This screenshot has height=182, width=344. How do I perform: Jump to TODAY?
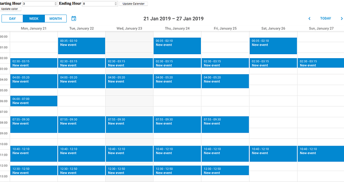[326, 18]
